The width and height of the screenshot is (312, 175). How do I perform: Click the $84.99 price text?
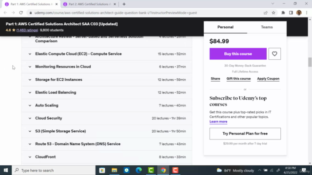[x=219, y=41]
